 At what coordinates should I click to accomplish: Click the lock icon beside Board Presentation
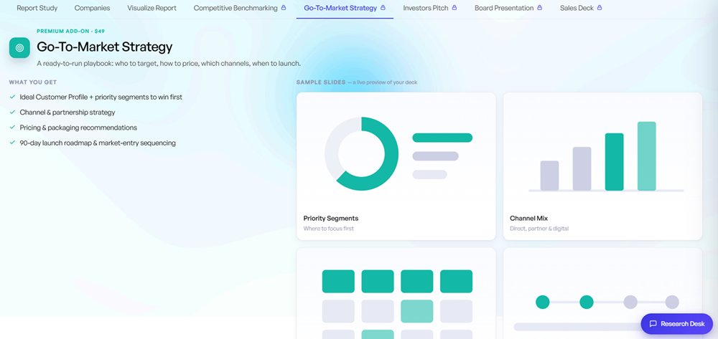pos(539,8)
